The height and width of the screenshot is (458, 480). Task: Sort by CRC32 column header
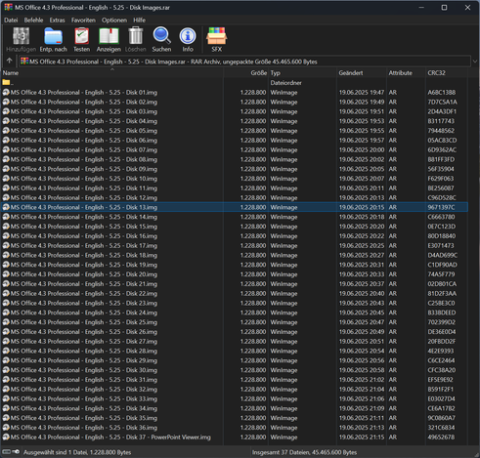click(447, 73)
